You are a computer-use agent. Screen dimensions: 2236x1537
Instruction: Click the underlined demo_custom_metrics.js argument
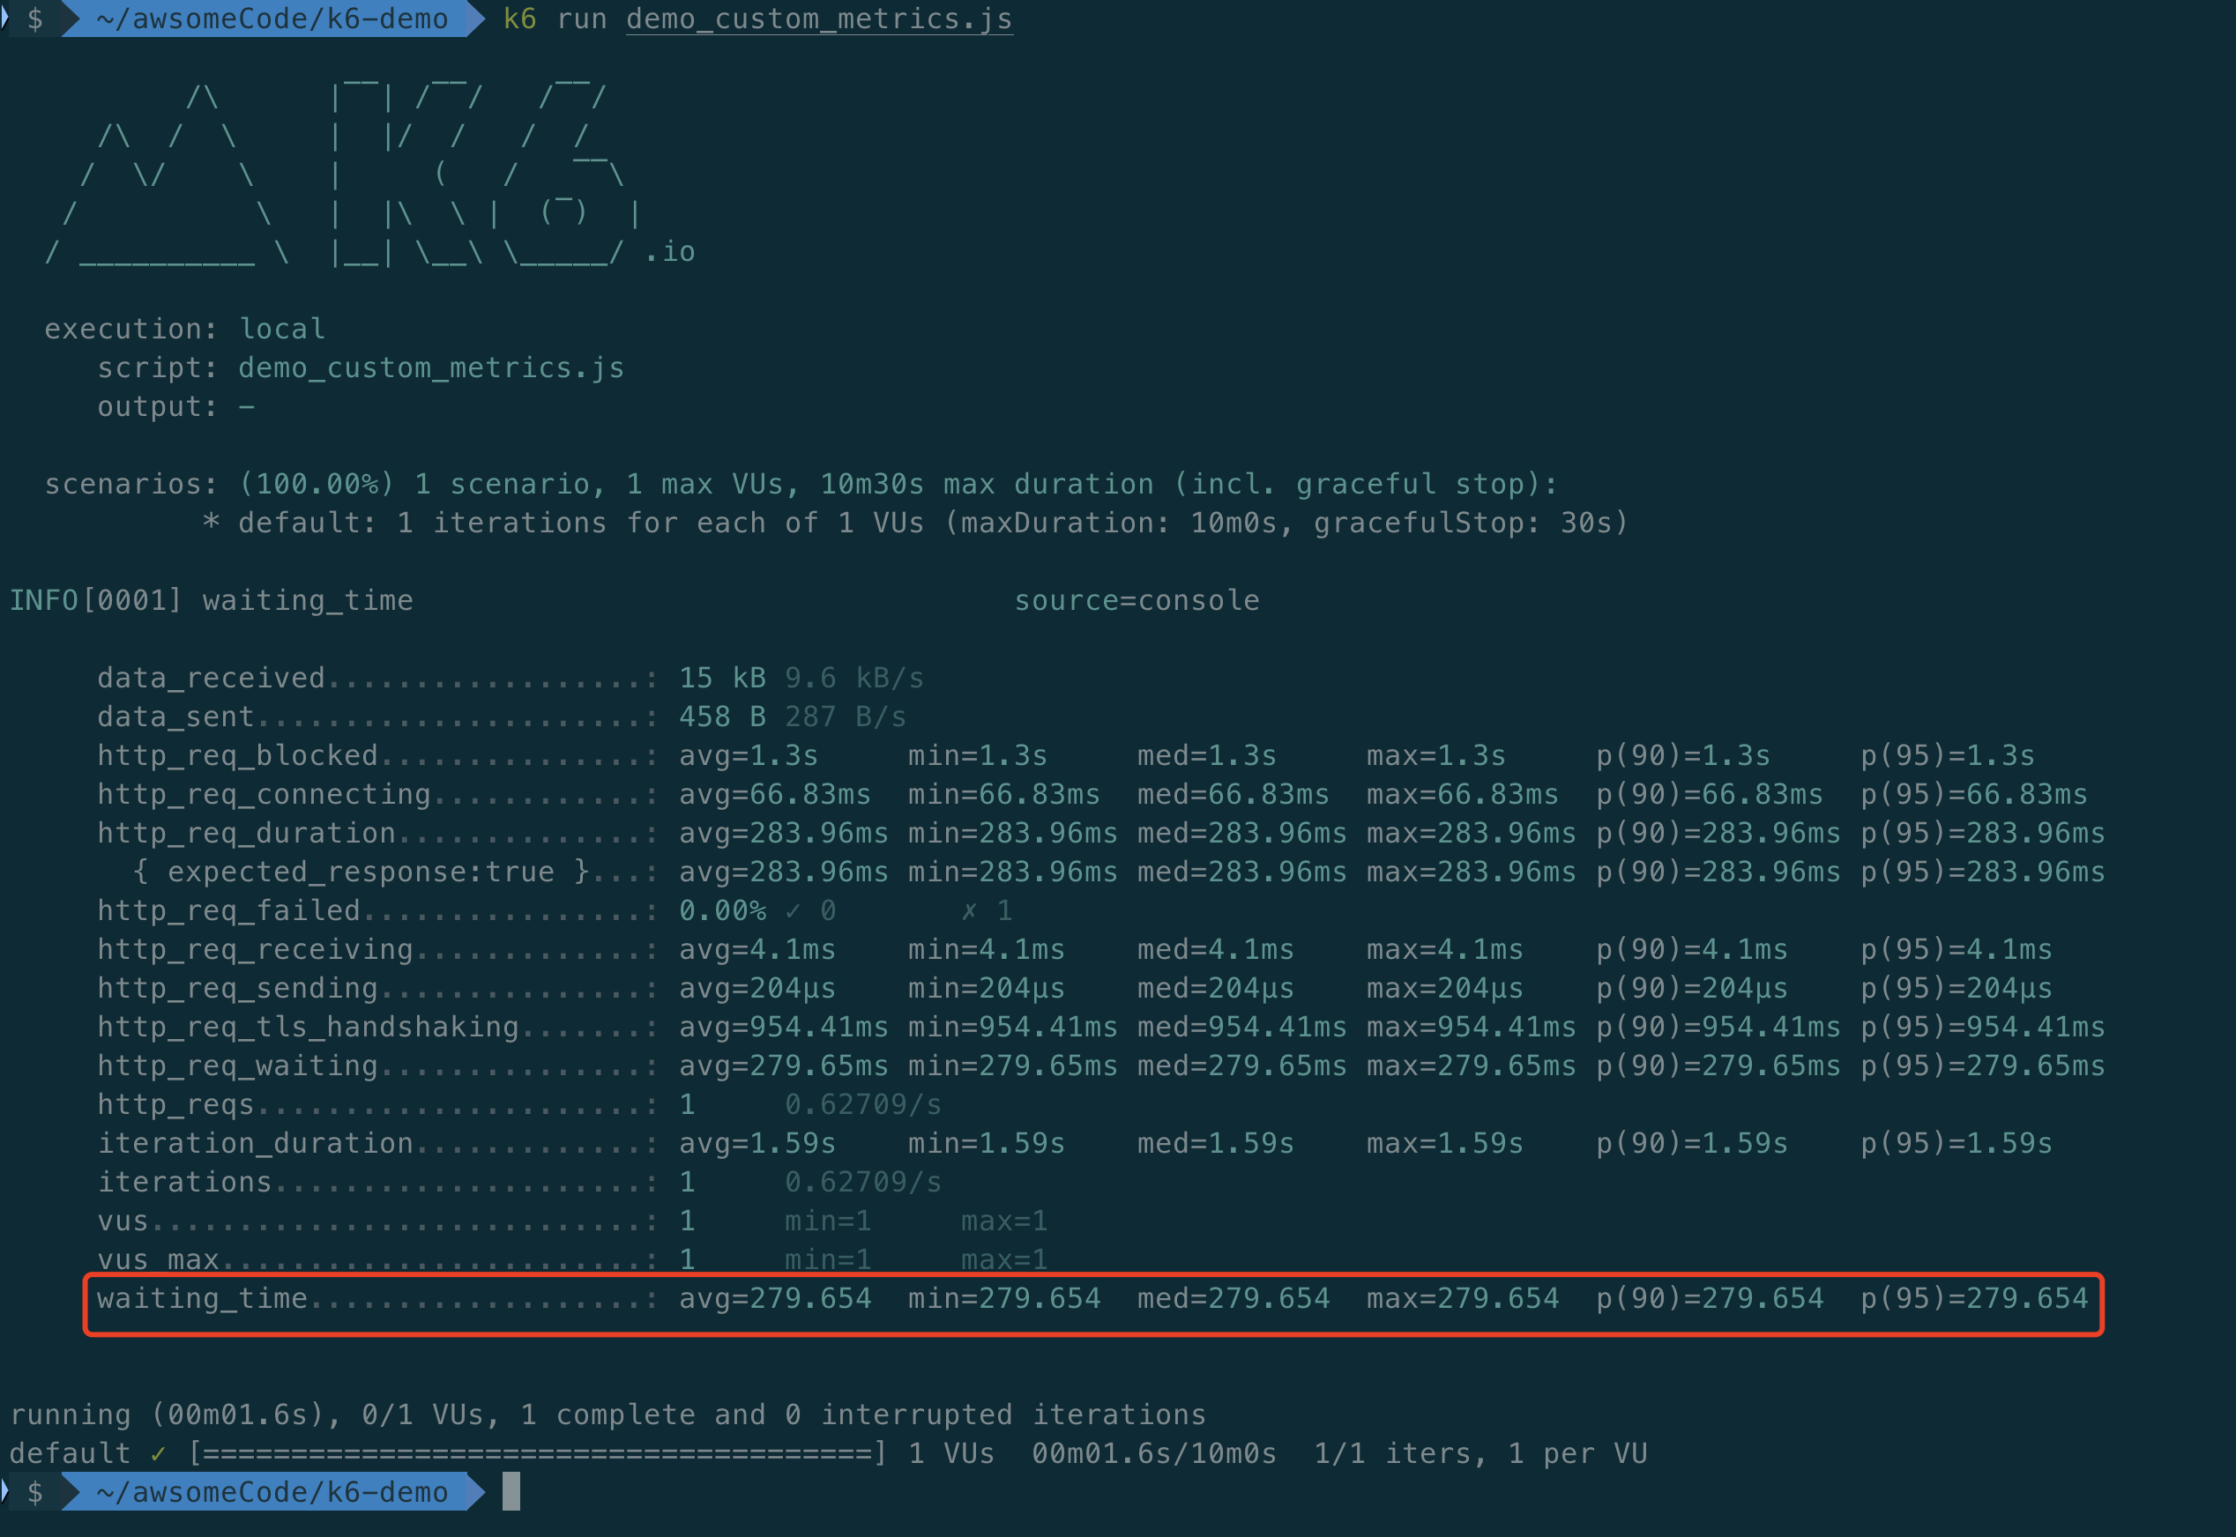pyautogui.click(x=819, y=19)
